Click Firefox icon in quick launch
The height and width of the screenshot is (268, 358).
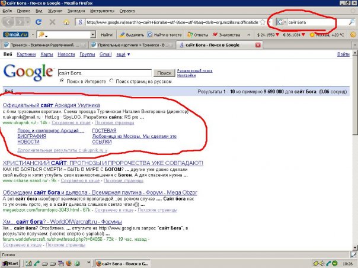[x=69, y=263]
